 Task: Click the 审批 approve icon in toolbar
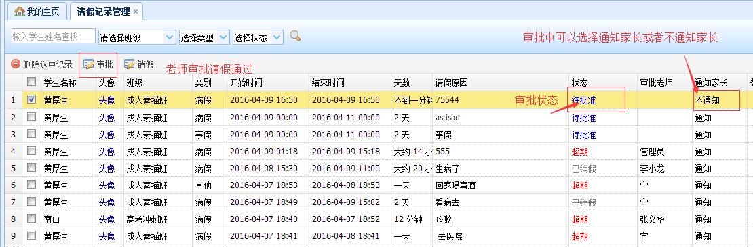[x=89, y=64]
